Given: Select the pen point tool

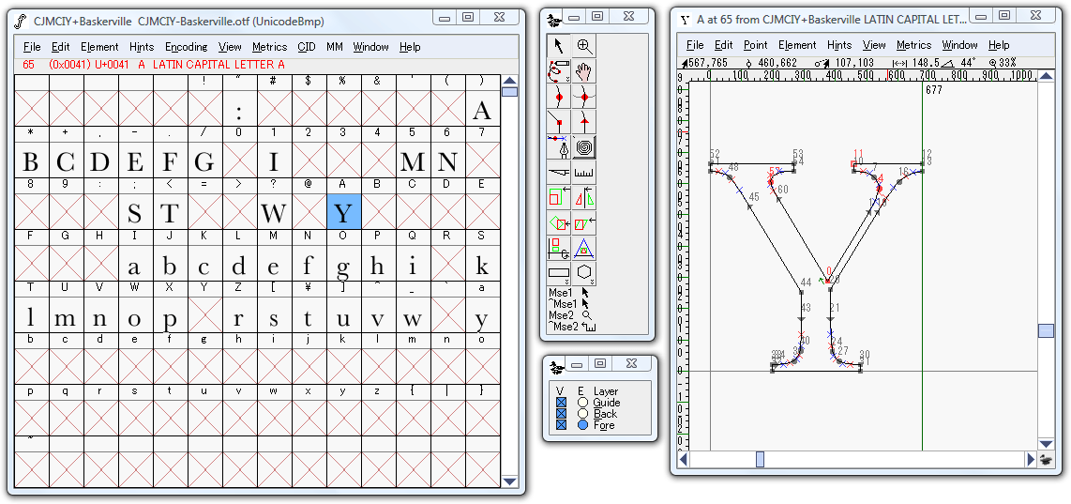Looking at the screenshot, I should tap(559, 147).
